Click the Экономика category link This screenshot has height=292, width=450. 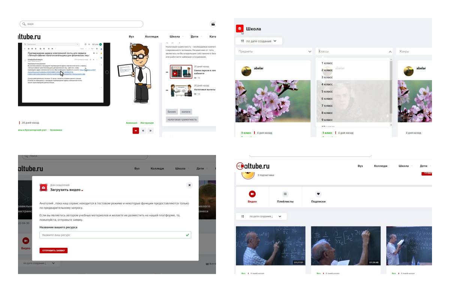(x=56, y=130)
